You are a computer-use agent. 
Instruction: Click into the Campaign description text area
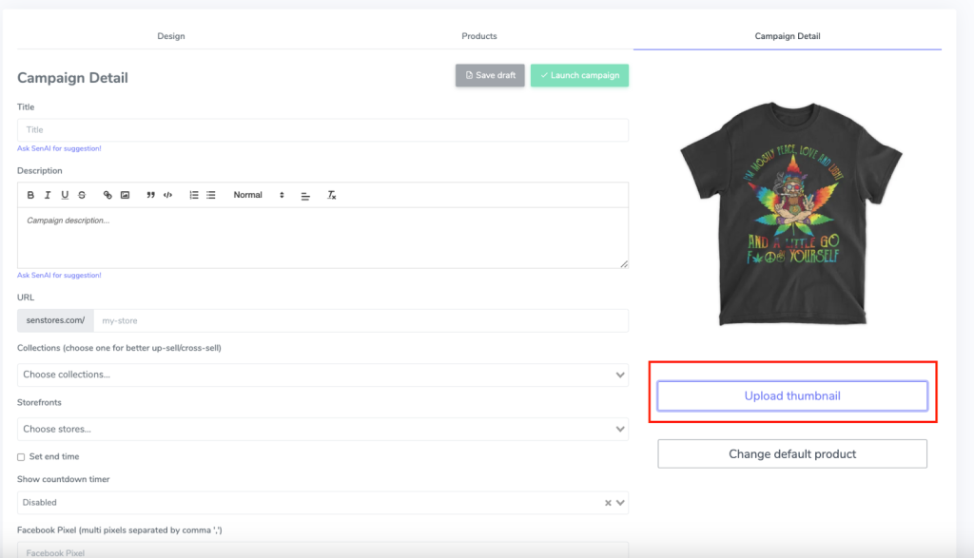tap(322, 238)
